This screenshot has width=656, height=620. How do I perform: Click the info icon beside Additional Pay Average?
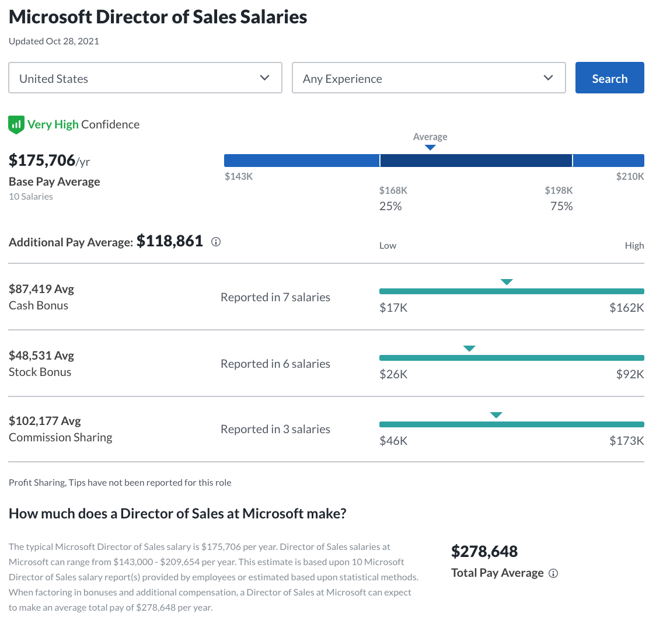[216, 242]
